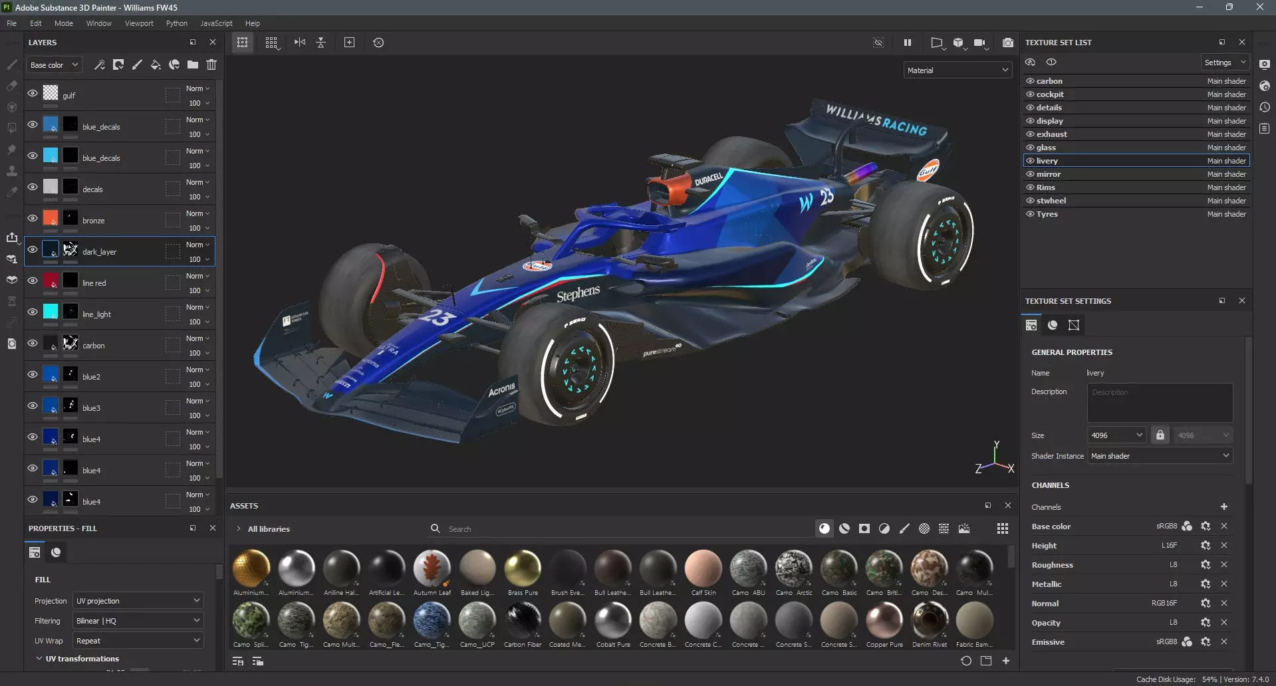Select the stwheel texture set
The image size is (1276, 686).
1136,201
